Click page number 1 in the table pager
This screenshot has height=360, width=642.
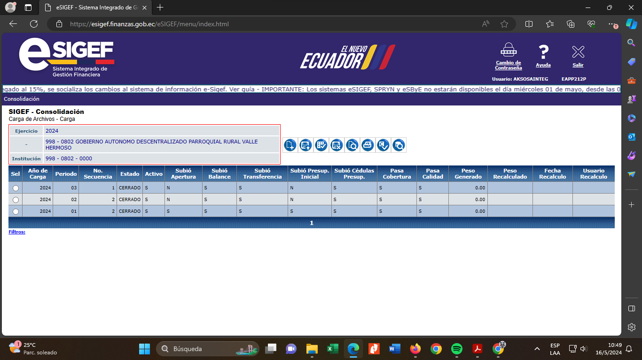click(311, 223)
